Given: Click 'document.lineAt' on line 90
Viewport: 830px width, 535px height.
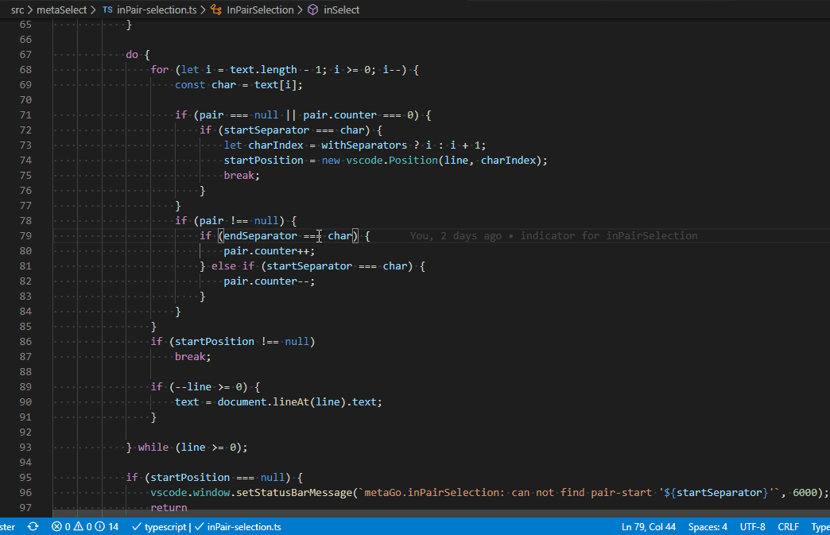Looking at the screenshot, I should (x=264, y=401).
